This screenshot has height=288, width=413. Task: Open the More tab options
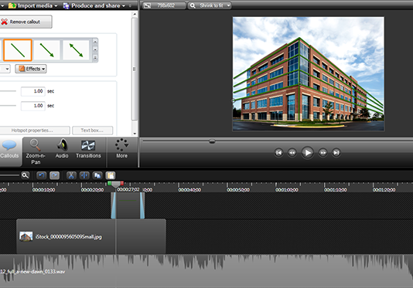click(x=121, y=149)
